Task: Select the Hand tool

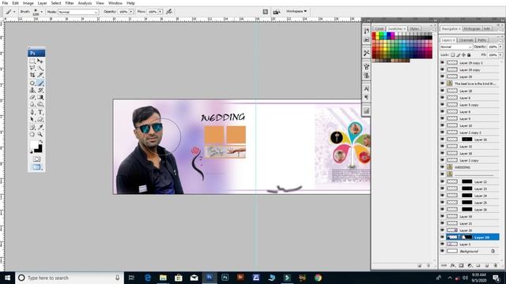Action: (32, 134)
